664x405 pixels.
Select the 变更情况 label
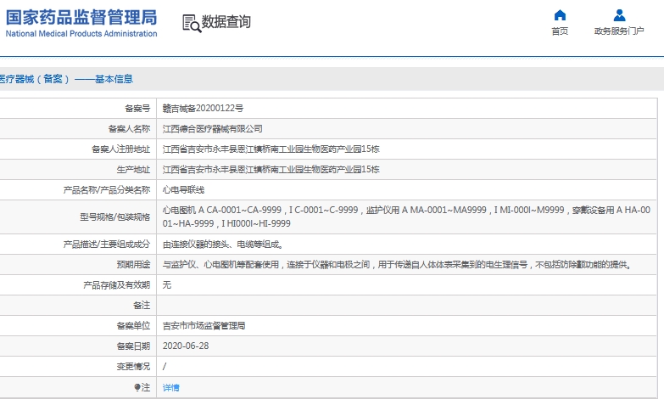point(133,367)
